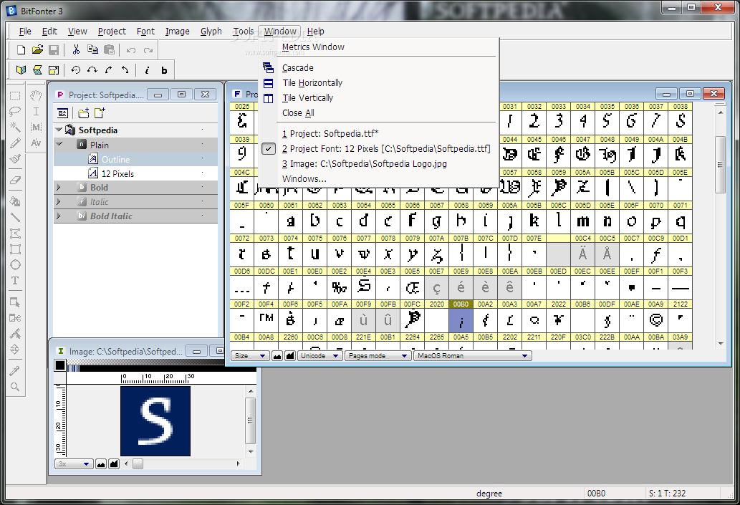Click the Copy toolbar icon
740x505 pixels.
92,49
